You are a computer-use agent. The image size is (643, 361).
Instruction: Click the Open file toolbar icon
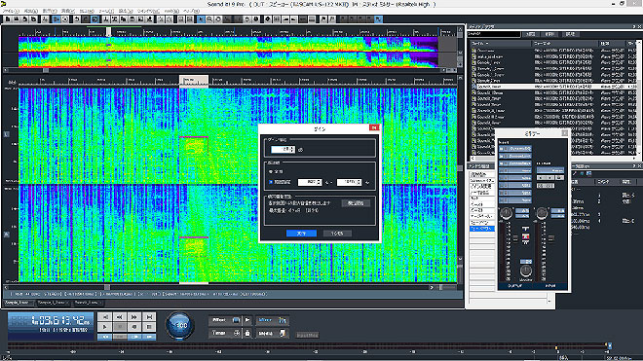click(16, 18)
